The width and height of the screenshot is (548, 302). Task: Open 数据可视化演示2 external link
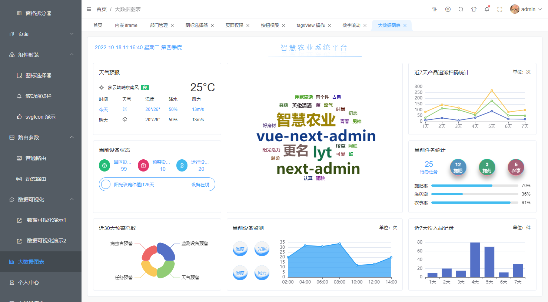(x=41, y=241)
